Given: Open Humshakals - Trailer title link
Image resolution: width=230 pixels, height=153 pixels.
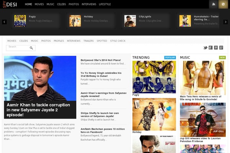Looking at the screenshot, I should 206,18.
